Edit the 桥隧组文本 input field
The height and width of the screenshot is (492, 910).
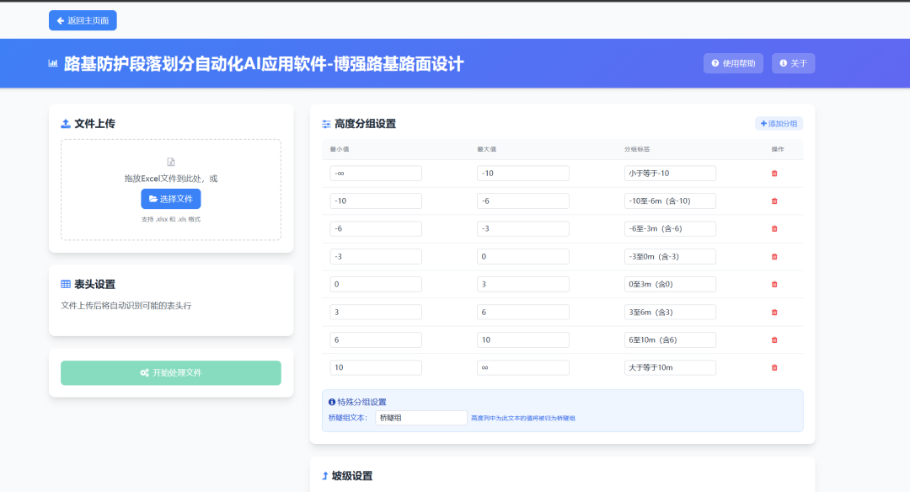[420, 418]
